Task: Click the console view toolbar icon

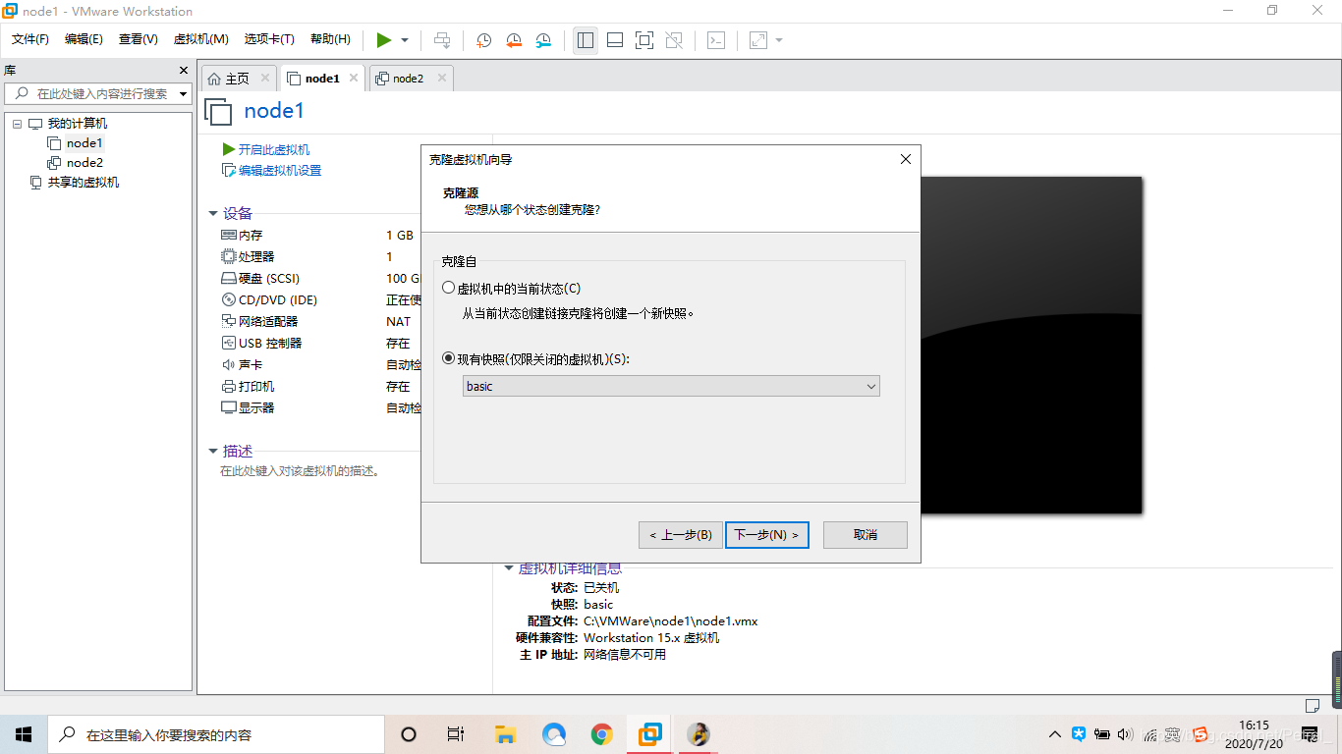Action: (717, 40)
